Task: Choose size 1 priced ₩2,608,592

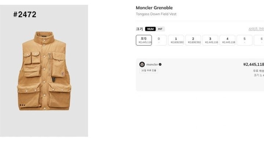Action: coord(176,40)
